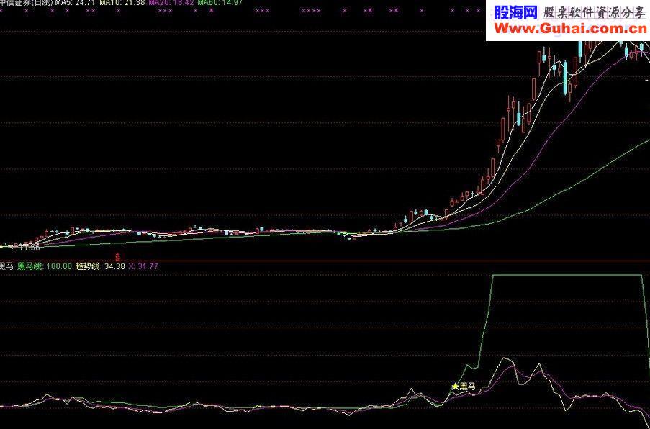Click the 11.36 low price label
The width and height of the screenshot is (650, 429).
point(30,248)
